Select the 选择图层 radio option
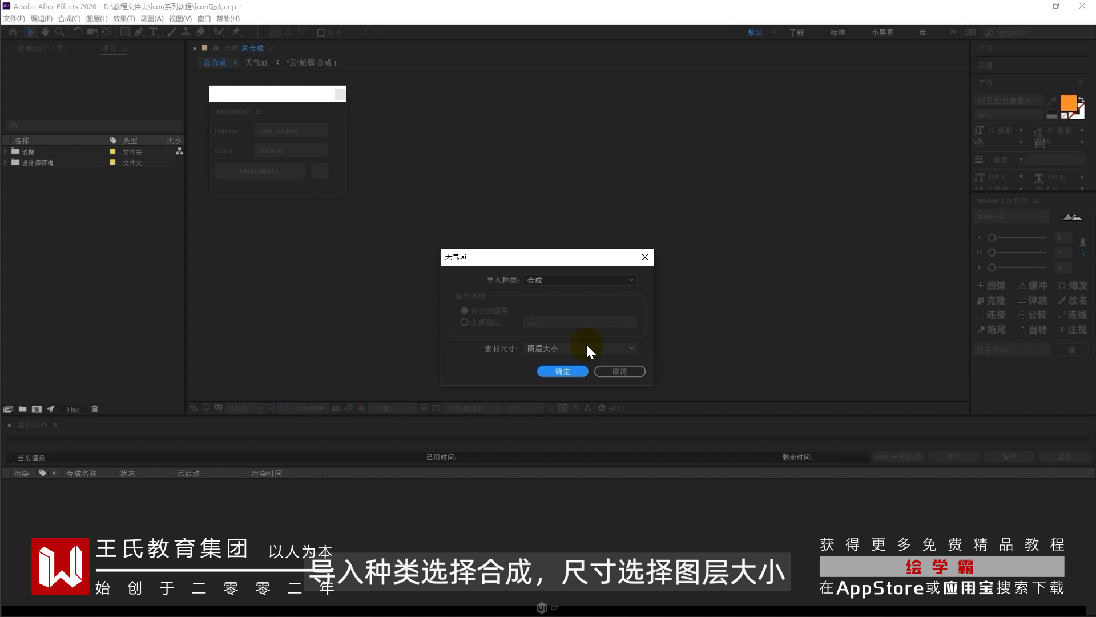The height and width of the screenshot is (617, 1096). (464, 322)
